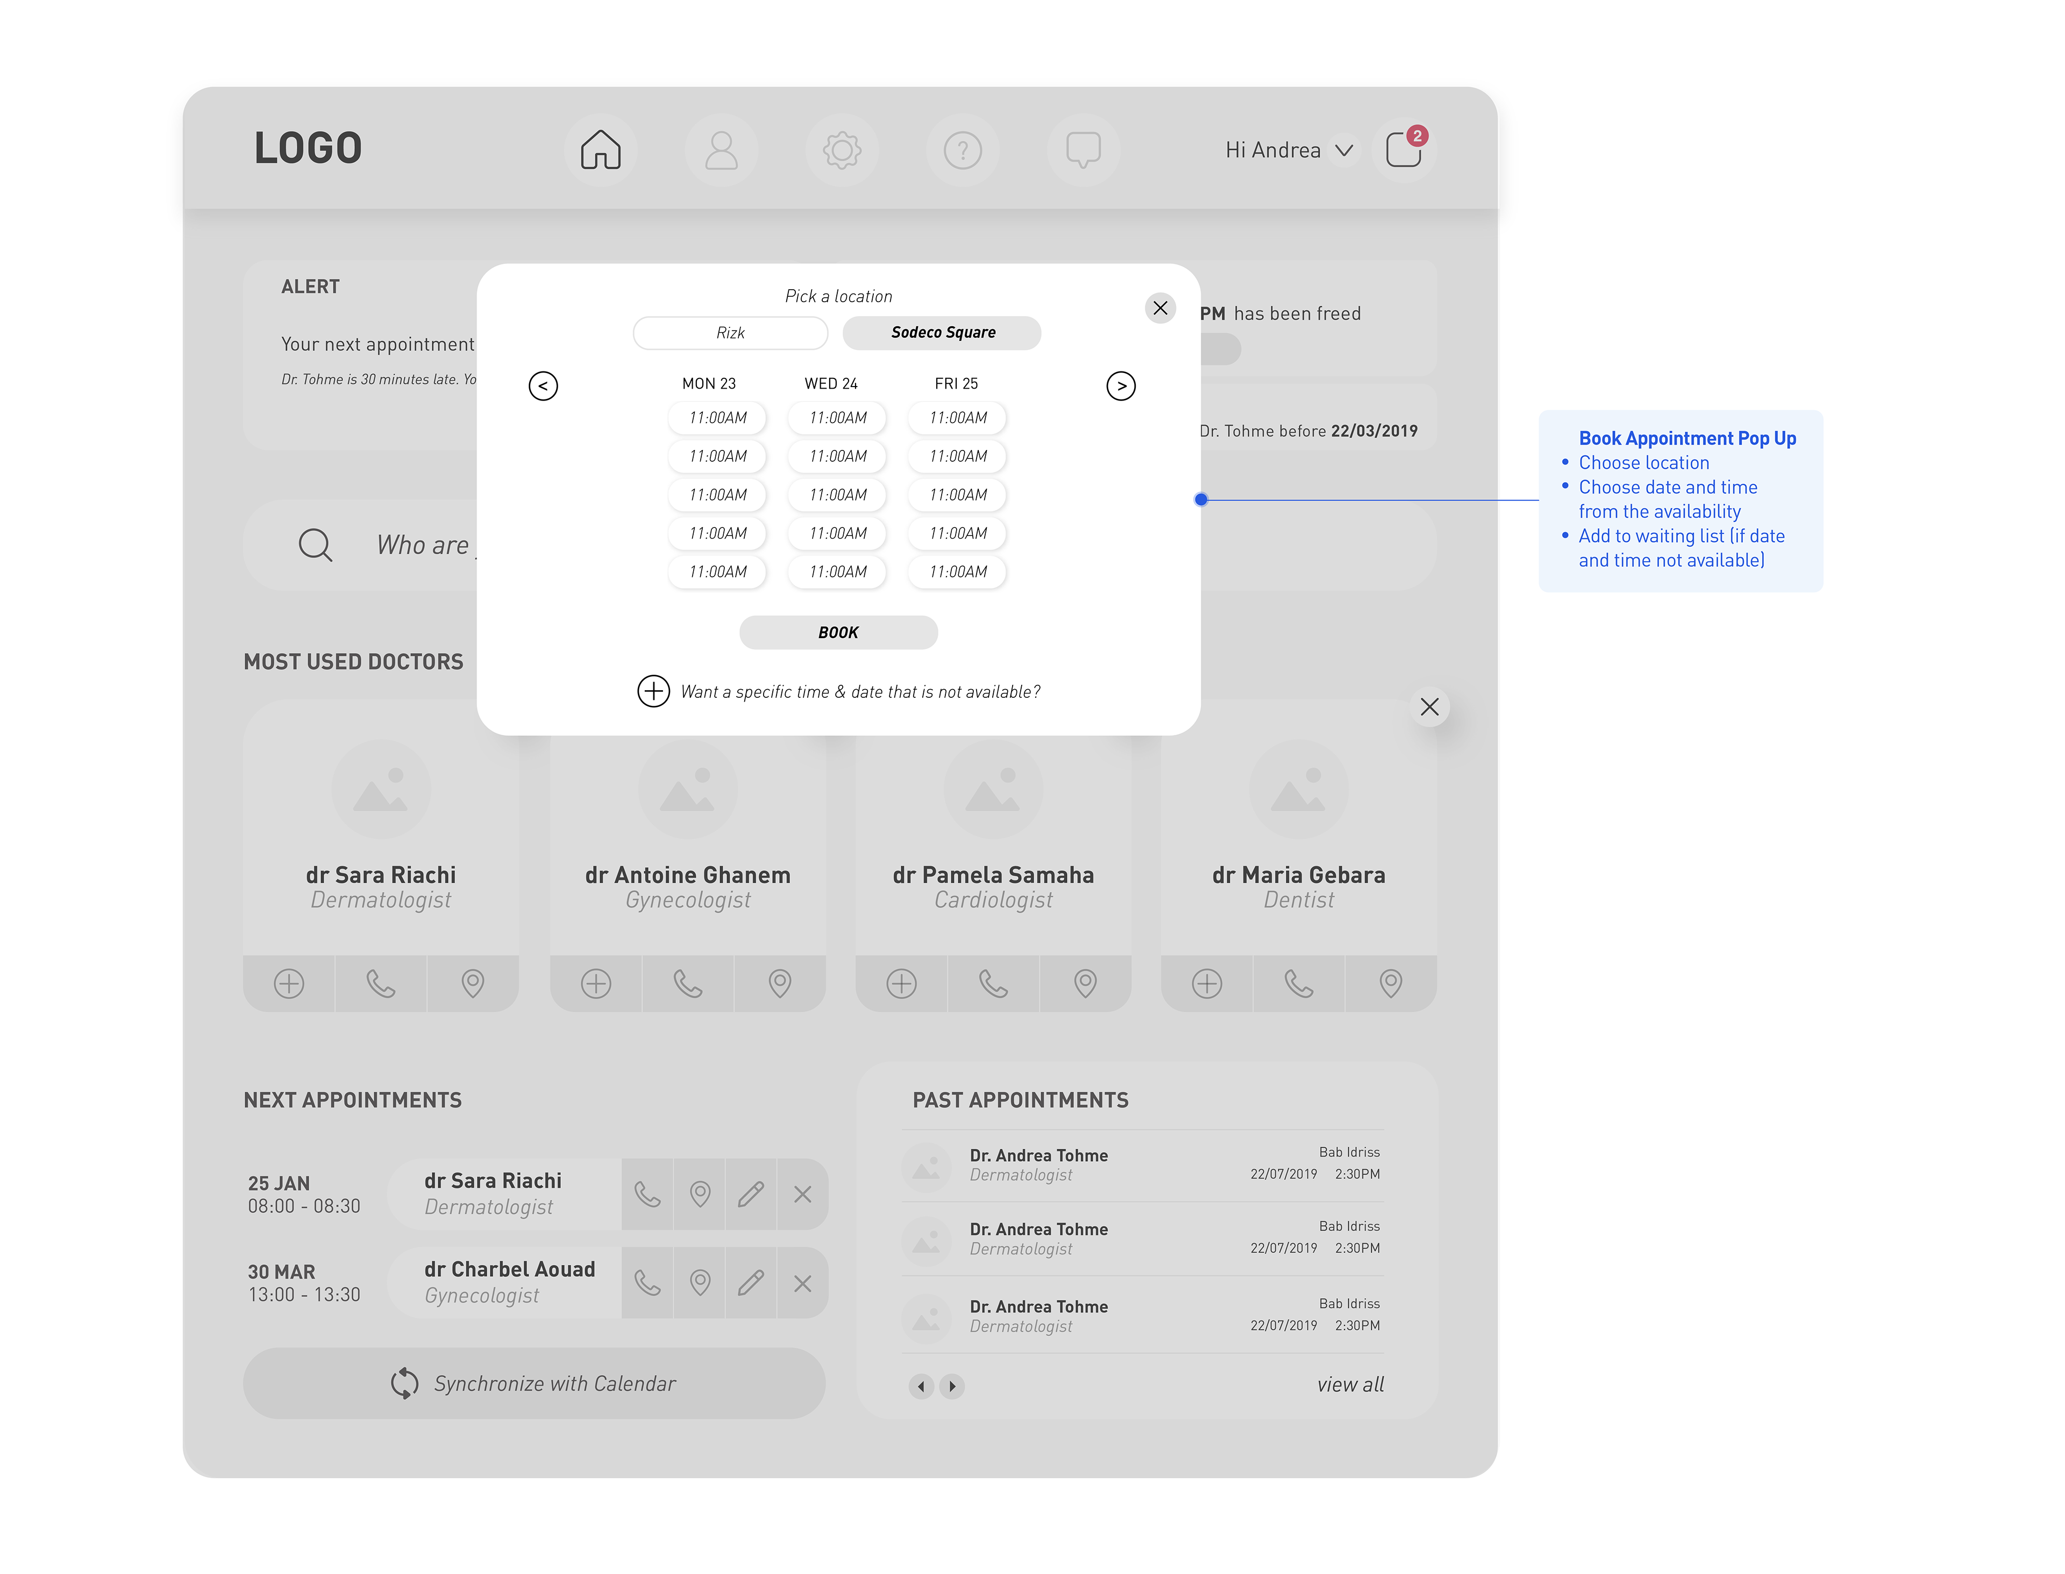Expand the Hi Andrea user dropdown
This screenshot has width=2065, height=1574.
(1343, 151)
